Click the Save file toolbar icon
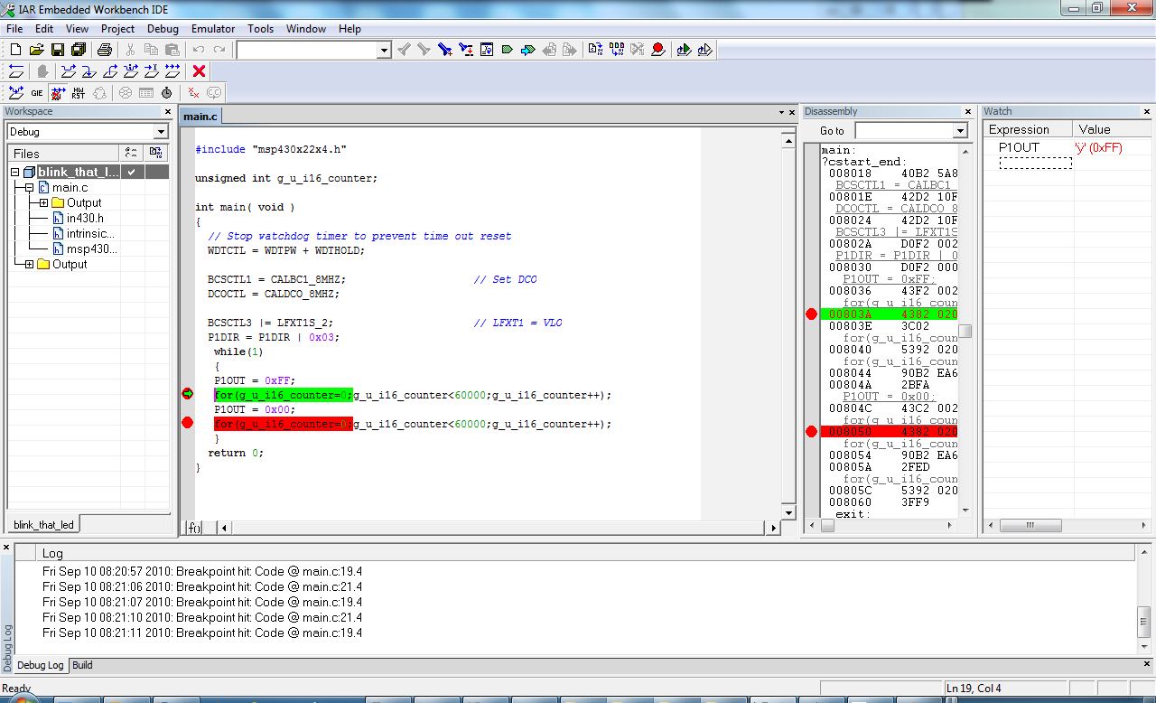The image size is (1156, 703). [x=58, y=50]
